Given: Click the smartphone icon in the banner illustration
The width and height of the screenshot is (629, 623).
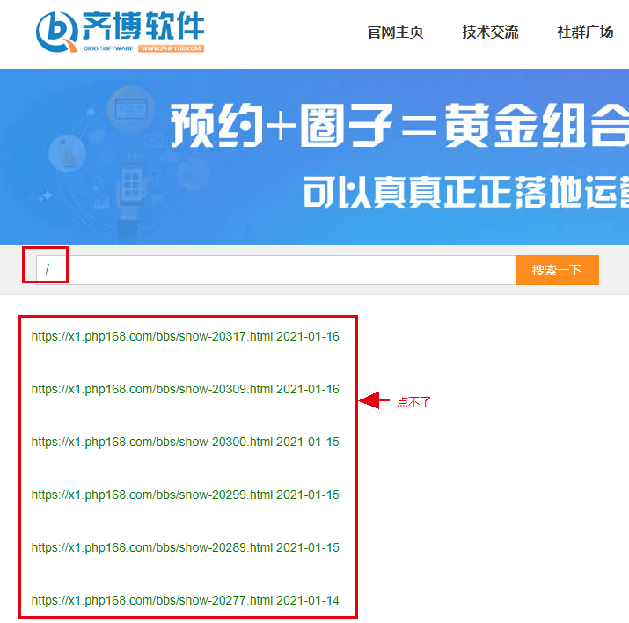Looking at the screenshot, I should click(131, 186).
